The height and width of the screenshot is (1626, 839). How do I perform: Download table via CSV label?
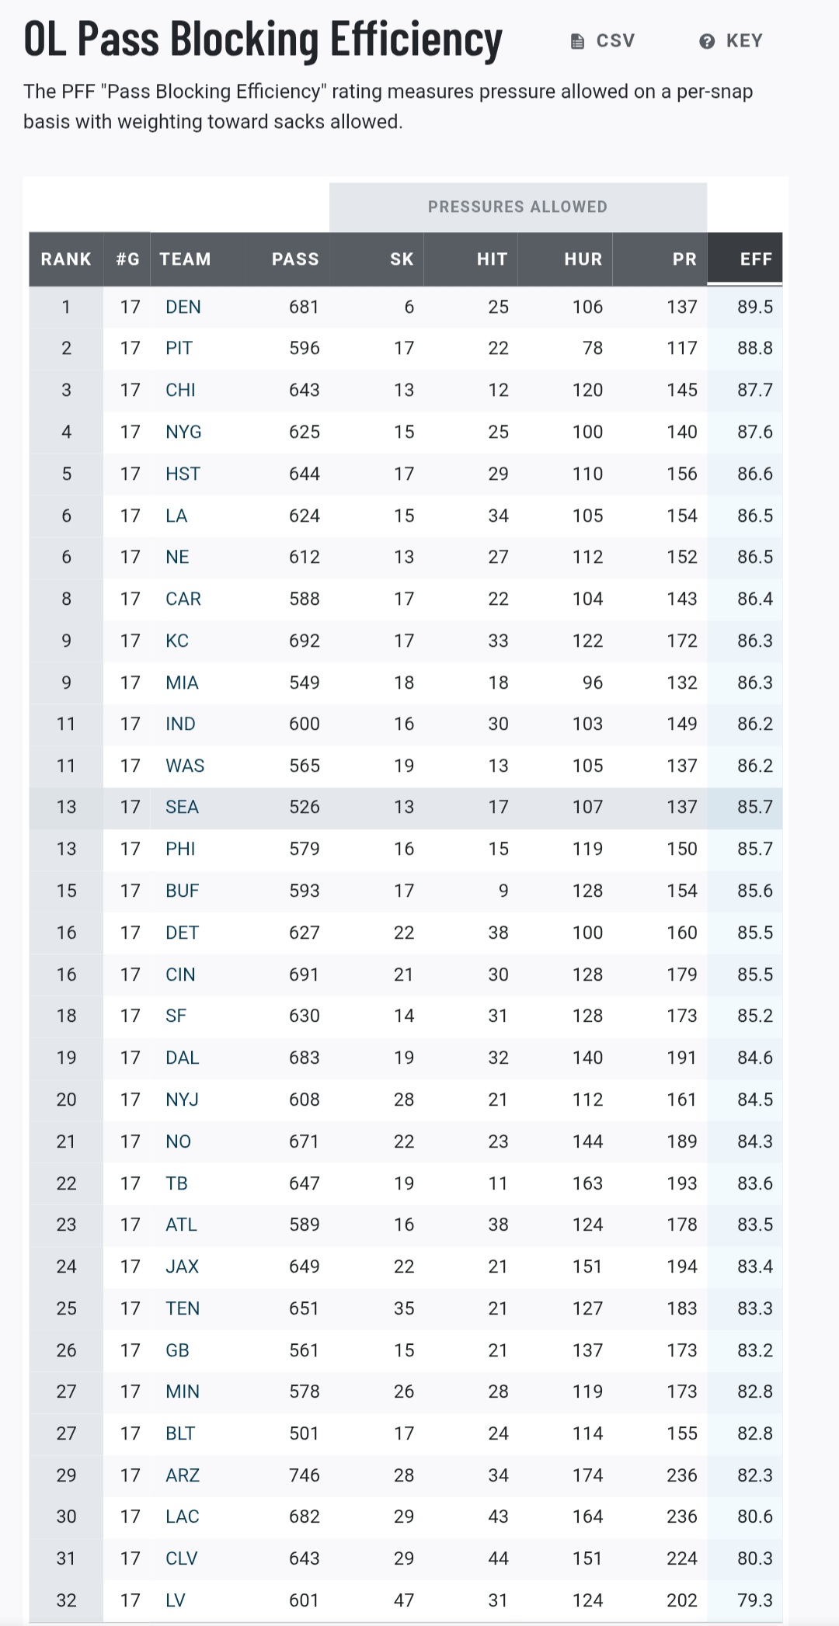pyautogui.click(x=615, y=41)
